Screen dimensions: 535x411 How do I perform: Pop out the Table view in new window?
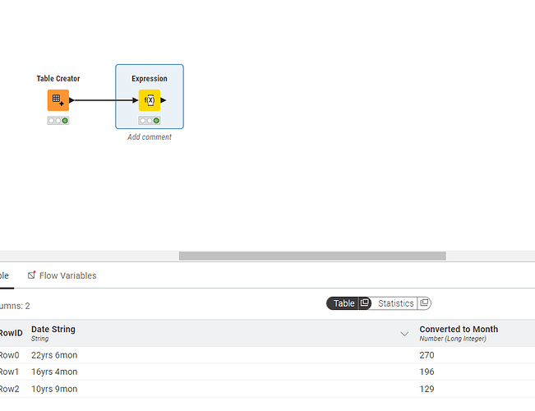365,303
